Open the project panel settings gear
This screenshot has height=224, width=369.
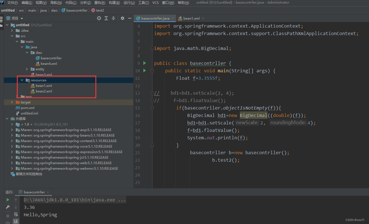pyautogui.click(x=123, y=18)
